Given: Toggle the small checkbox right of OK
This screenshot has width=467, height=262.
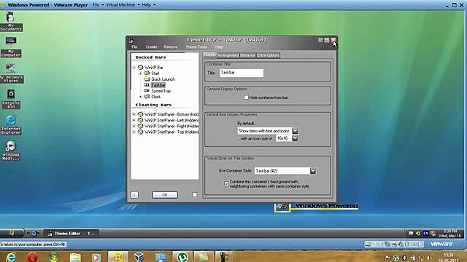Looking at the screenshot, I should coord(195,194).
